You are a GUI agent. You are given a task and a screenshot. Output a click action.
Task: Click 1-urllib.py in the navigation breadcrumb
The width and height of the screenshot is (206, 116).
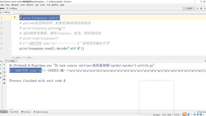(12, 8)
